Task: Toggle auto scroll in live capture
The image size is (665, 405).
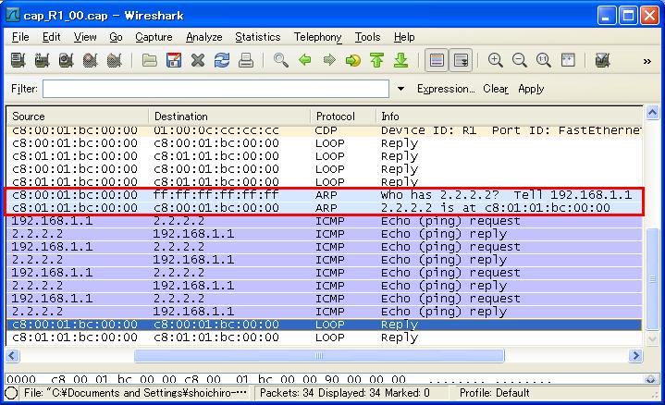Action: (461, 60)
